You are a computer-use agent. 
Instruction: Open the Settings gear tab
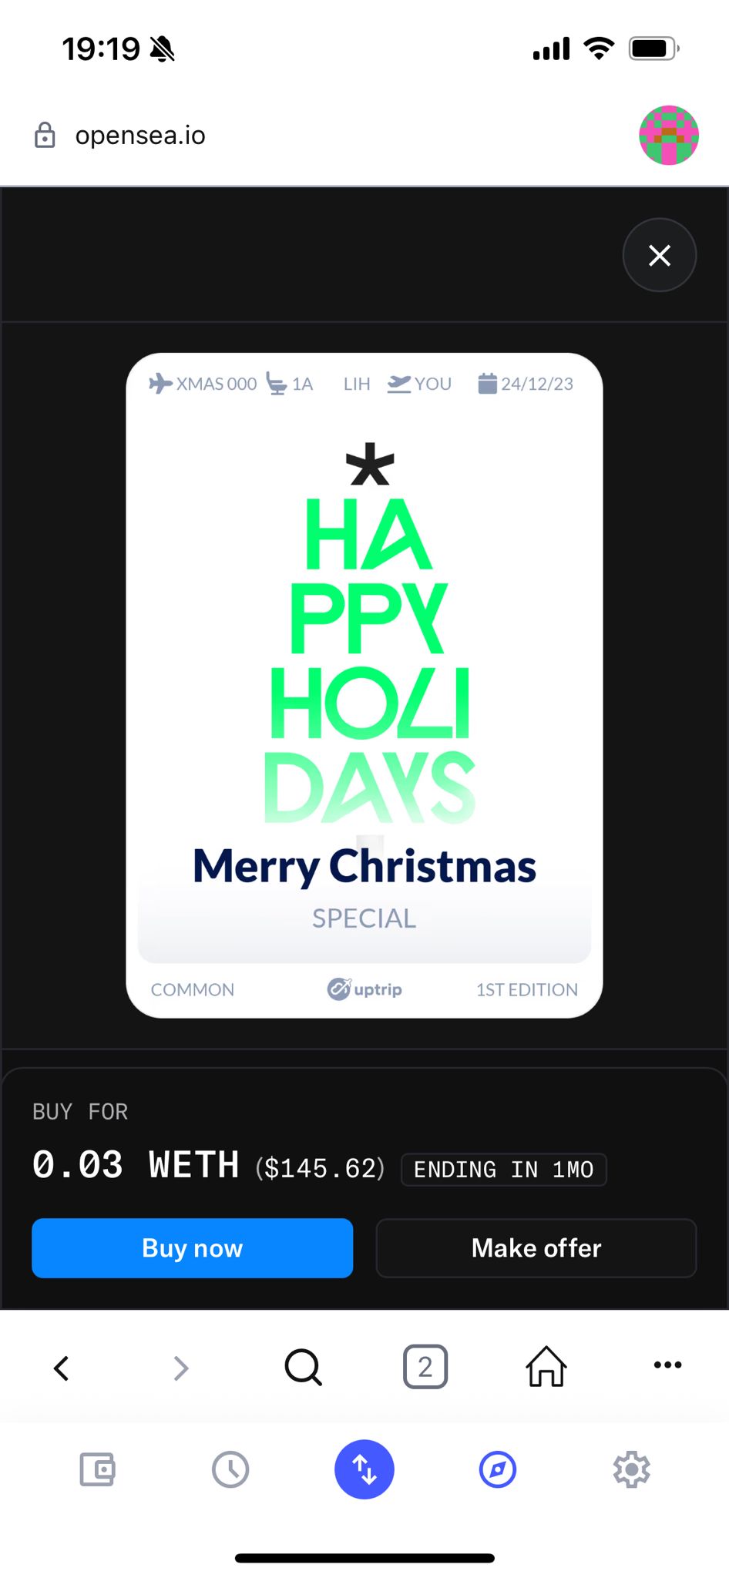631,1469
